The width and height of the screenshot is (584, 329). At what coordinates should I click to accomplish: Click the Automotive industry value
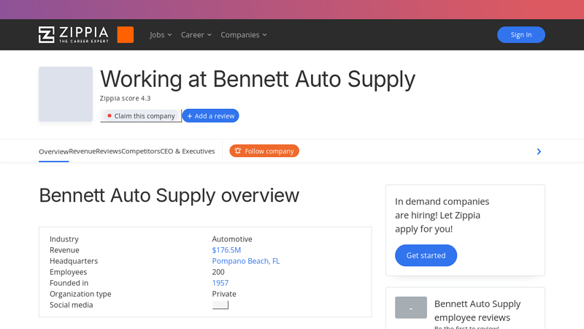tap(232, 239)
